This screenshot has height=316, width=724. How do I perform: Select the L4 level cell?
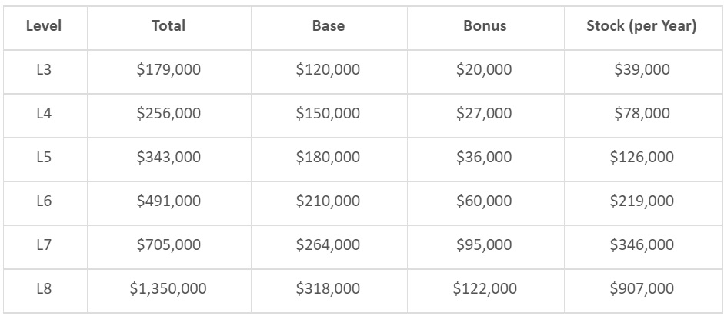(44, 113)
